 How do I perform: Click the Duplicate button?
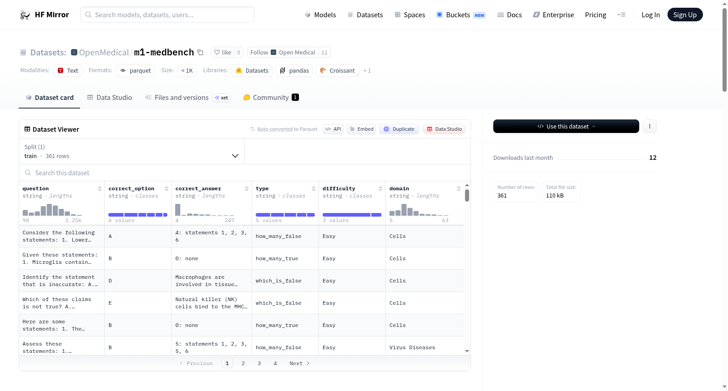[399, 129]
